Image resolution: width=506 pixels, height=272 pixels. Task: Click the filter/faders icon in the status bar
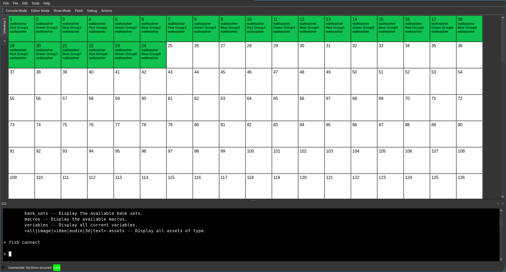(x=4, y=268)
